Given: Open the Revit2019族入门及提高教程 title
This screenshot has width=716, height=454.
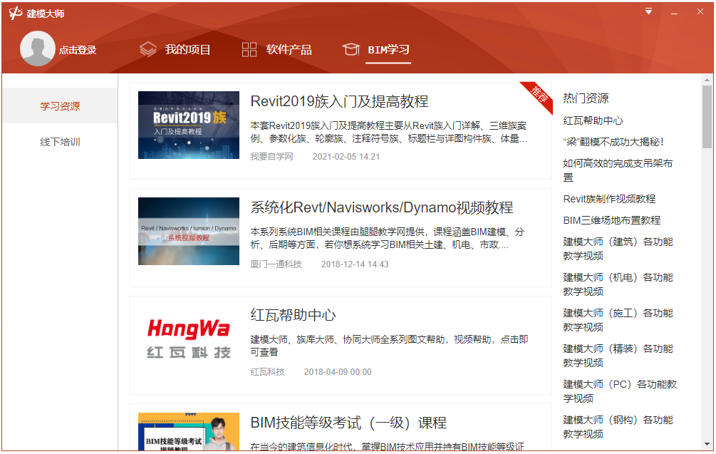Looking at the screenshot, I should pos(339,101).
